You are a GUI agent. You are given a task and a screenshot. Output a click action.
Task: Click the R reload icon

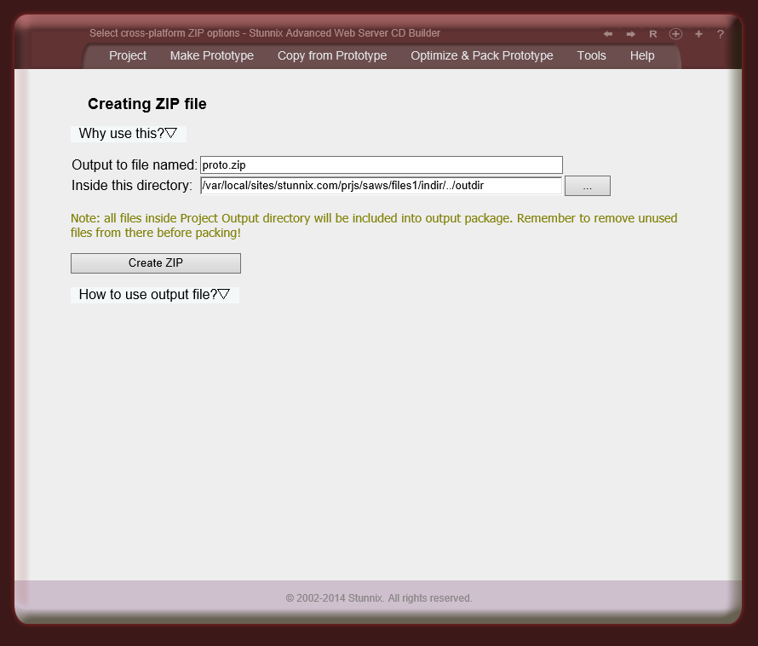[652, 34]
